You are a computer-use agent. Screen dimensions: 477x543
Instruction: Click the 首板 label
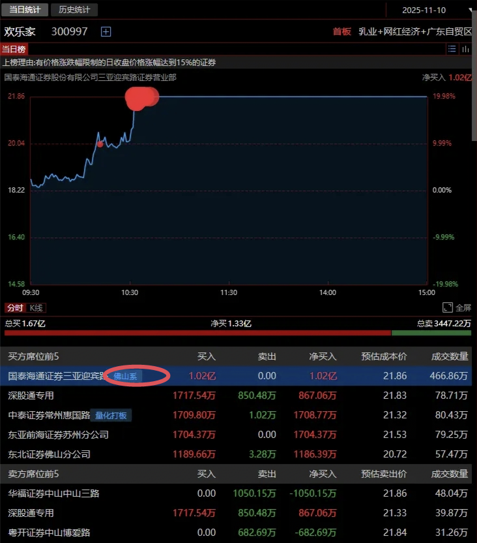[x=342, y=32]
